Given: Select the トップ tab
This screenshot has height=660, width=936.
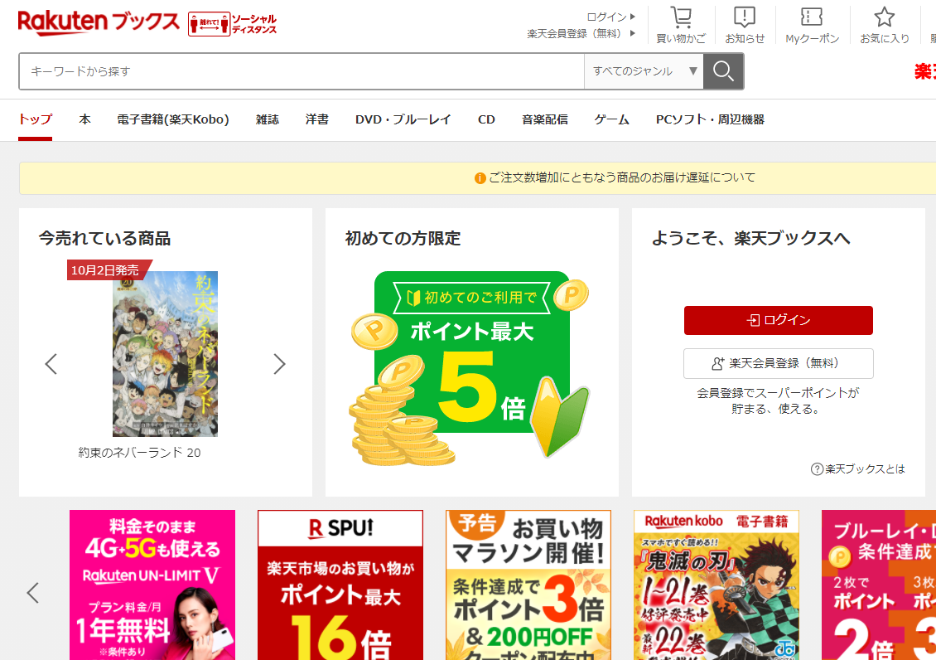Looking at the screenshot, I should [x=36, y=119].
